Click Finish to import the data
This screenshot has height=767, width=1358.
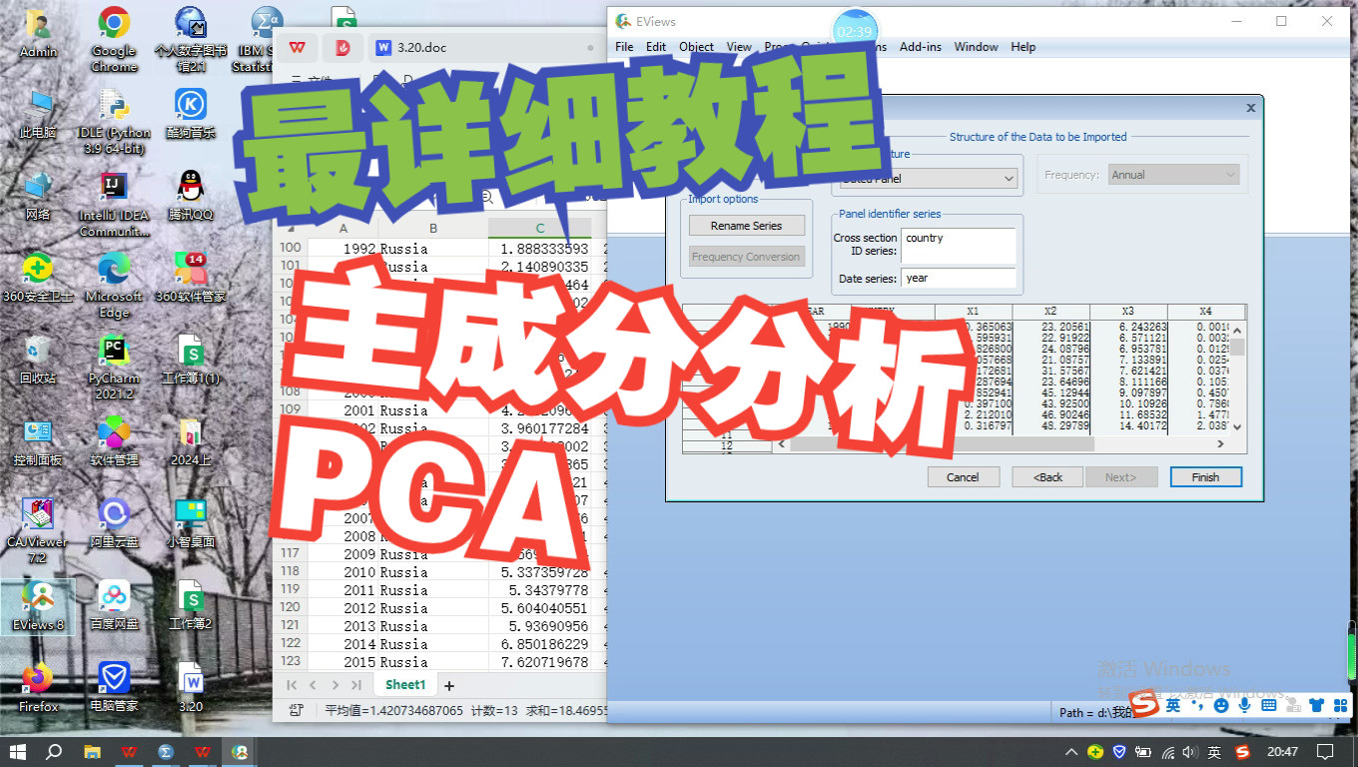(1205, 476)
